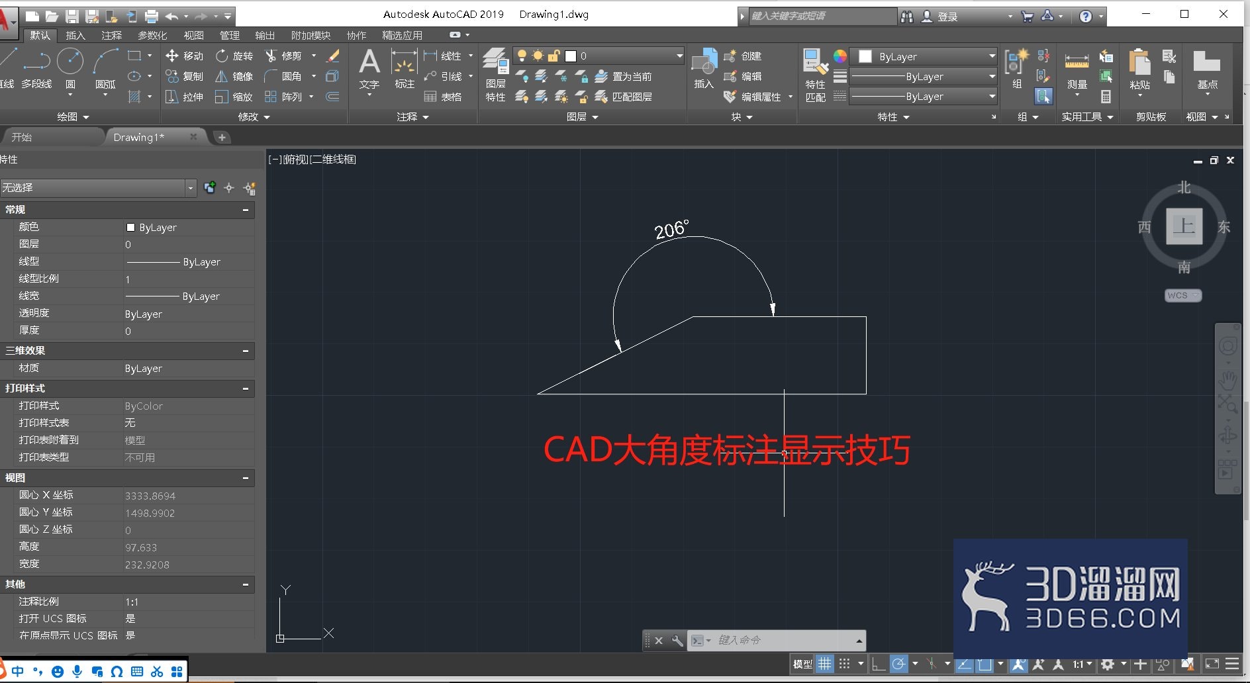The width and height of the screenshot is (1250, 683).
Task: Open the 插入 (Insert) ribbon tab
Action: click(x=75, y=35)
